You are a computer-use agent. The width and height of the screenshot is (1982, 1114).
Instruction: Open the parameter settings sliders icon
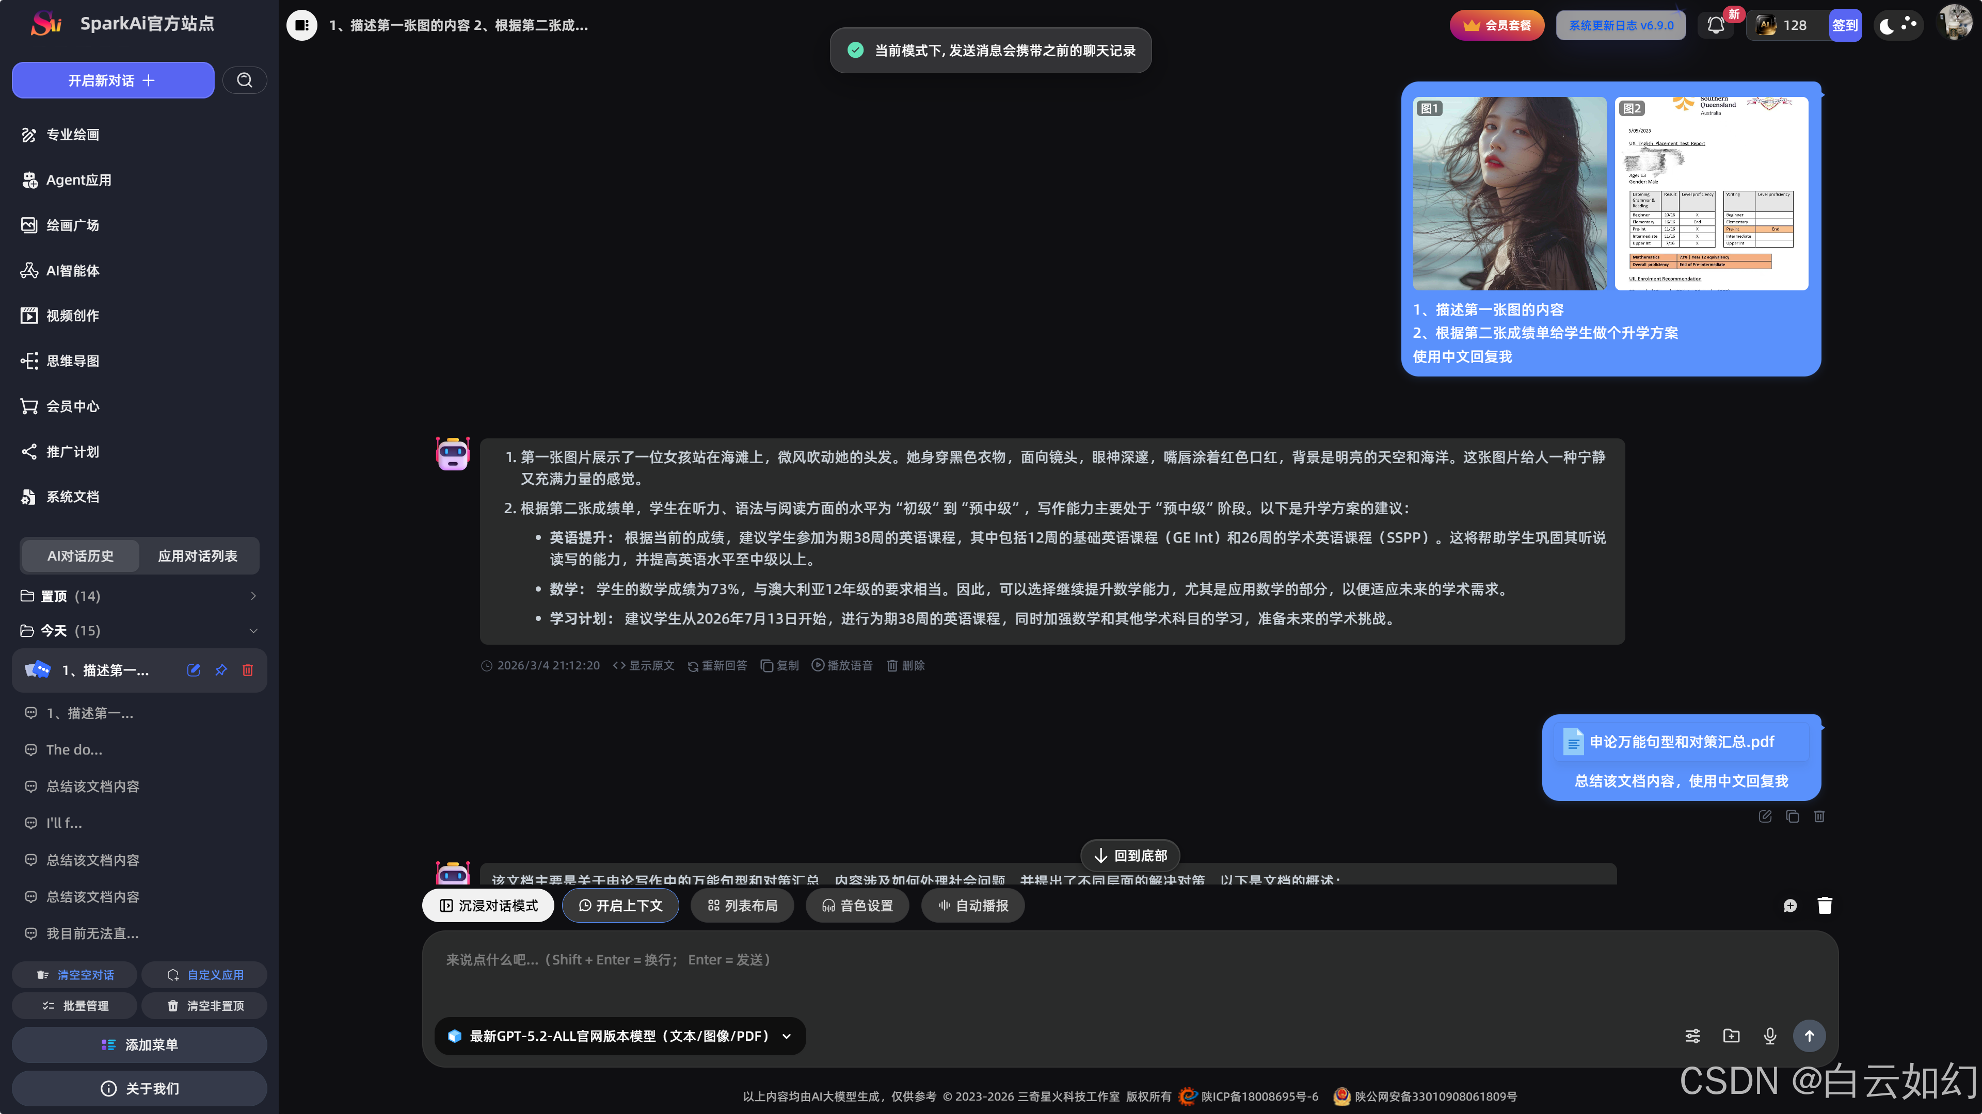pos(1693,1036)
